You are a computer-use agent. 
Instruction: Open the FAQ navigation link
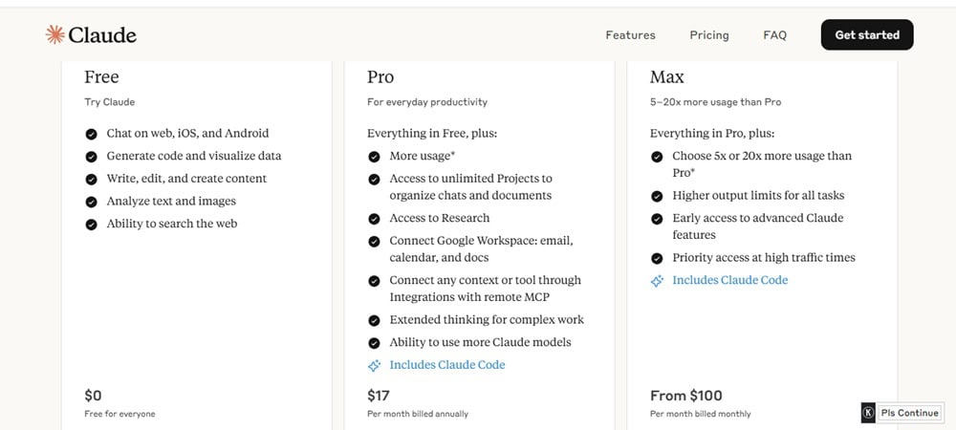[x=775, y=34]
